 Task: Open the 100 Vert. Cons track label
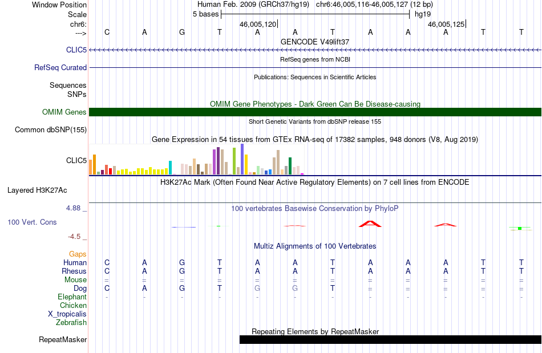(32, 222)
